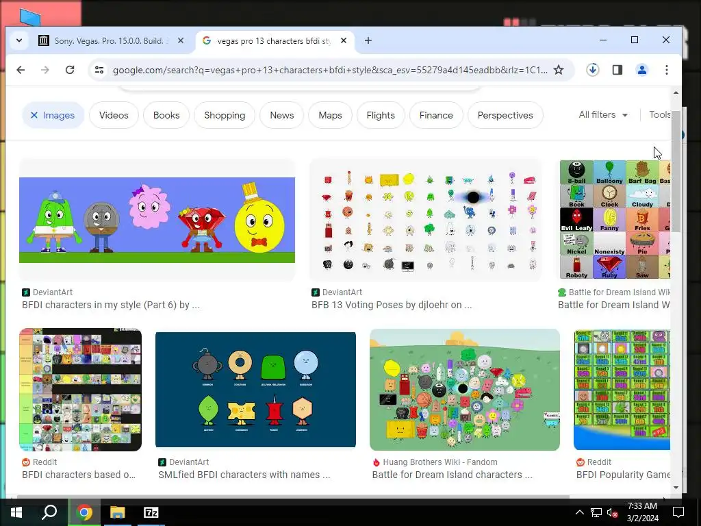The width and height of the screenshot is (701, 526).
Task: Open Windows Start menu
Action: coord(16,512)
